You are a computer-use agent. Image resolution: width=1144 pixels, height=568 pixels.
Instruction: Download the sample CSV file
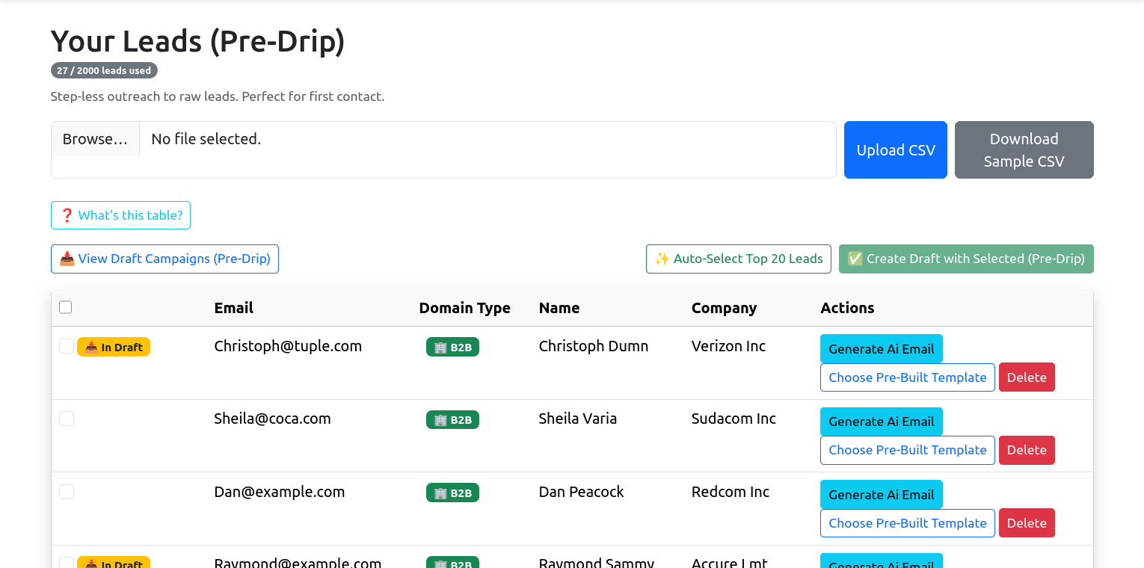click(1024, 150)
